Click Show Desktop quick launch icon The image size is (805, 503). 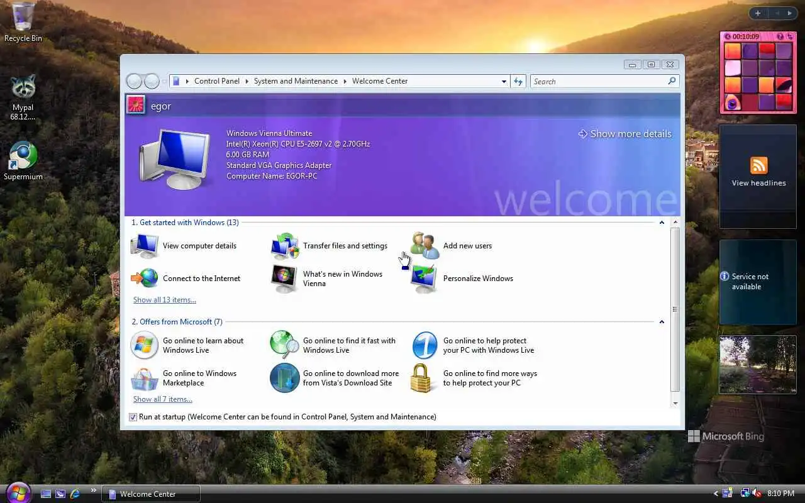point(46,494)
